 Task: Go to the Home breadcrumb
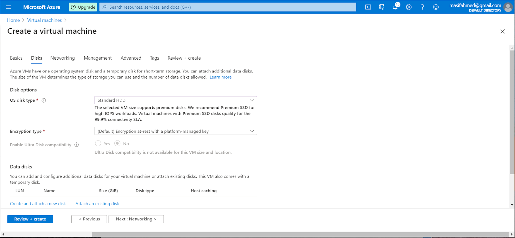[x=14, y=20]
